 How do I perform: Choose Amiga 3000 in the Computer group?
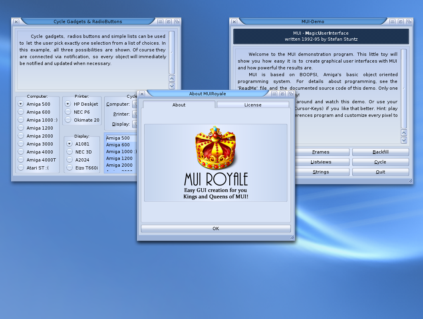click(21, 144)
